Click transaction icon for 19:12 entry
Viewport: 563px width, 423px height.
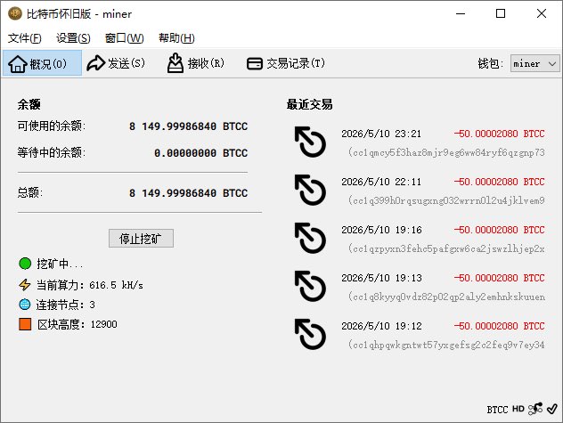pyautogui.click(x=310, y=334)
